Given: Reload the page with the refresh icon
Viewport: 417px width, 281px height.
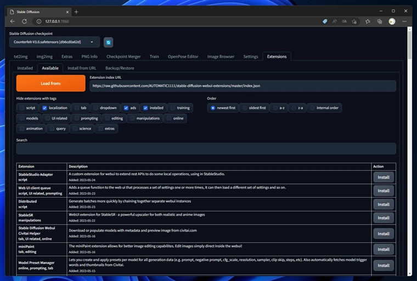Looking at the screenshot, I should click(x=24, y=21).
